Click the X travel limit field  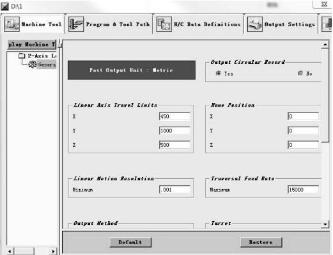click(x=174, y=116)
